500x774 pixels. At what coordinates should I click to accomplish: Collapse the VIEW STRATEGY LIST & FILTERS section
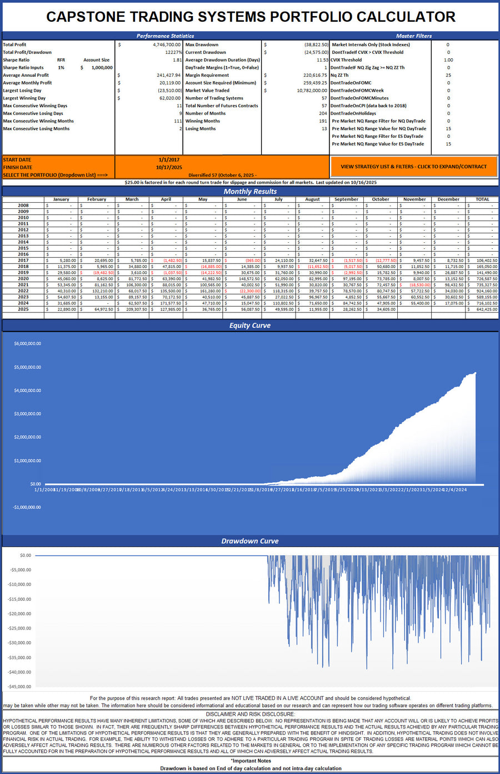pyautogui.click(x=413, y=166)
